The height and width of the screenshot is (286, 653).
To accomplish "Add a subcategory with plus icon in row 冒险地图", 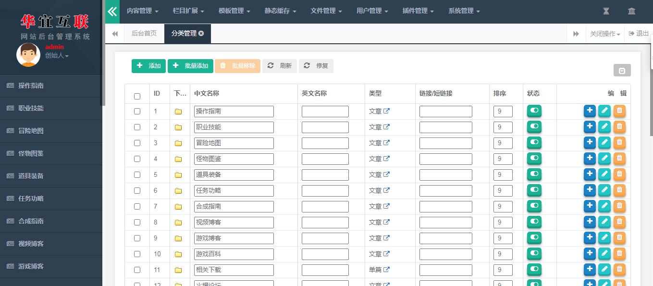I will pos(590,143).
